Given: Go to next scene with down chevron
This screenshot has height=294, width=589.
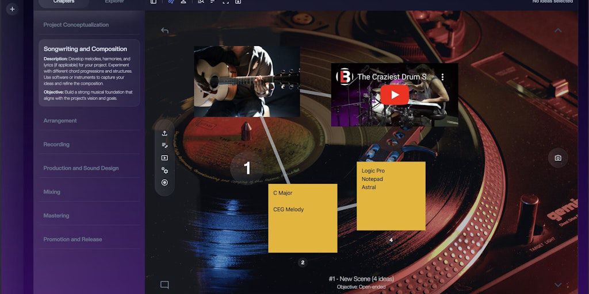Looking at the screenshot, I should click(x=557, y=285).
